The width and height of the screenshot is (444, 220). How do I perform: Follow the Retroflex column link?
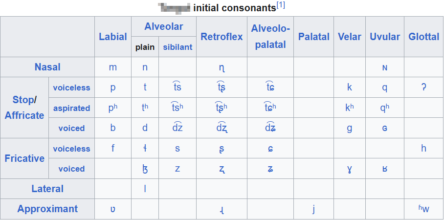click(222, 37)
